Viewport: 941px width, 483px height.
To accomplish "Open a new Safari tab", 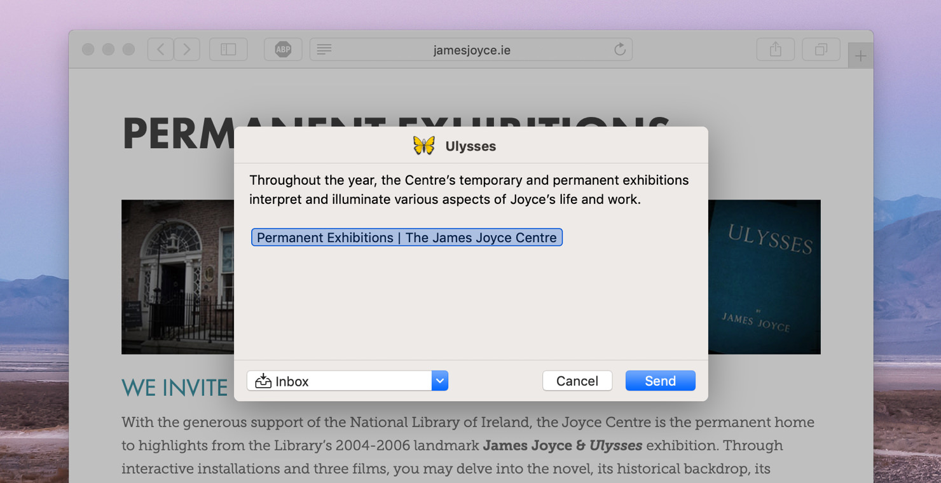I will click(x=860, y=56).
